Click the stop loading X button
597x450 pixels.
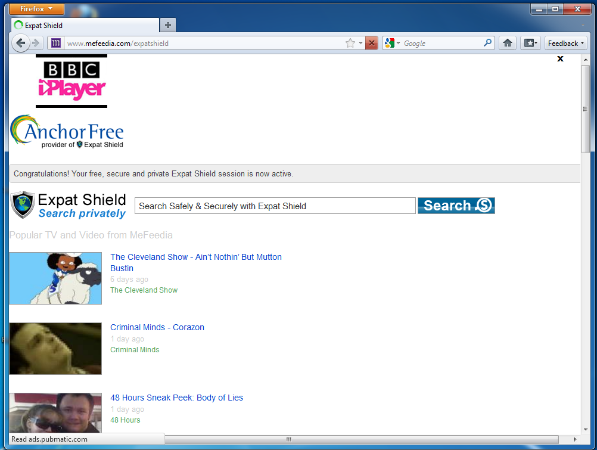371,43
